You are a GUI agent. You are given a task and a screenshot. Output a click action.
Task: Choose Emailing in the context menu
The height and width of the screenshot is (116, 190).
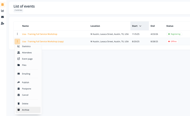click(26, 74)
